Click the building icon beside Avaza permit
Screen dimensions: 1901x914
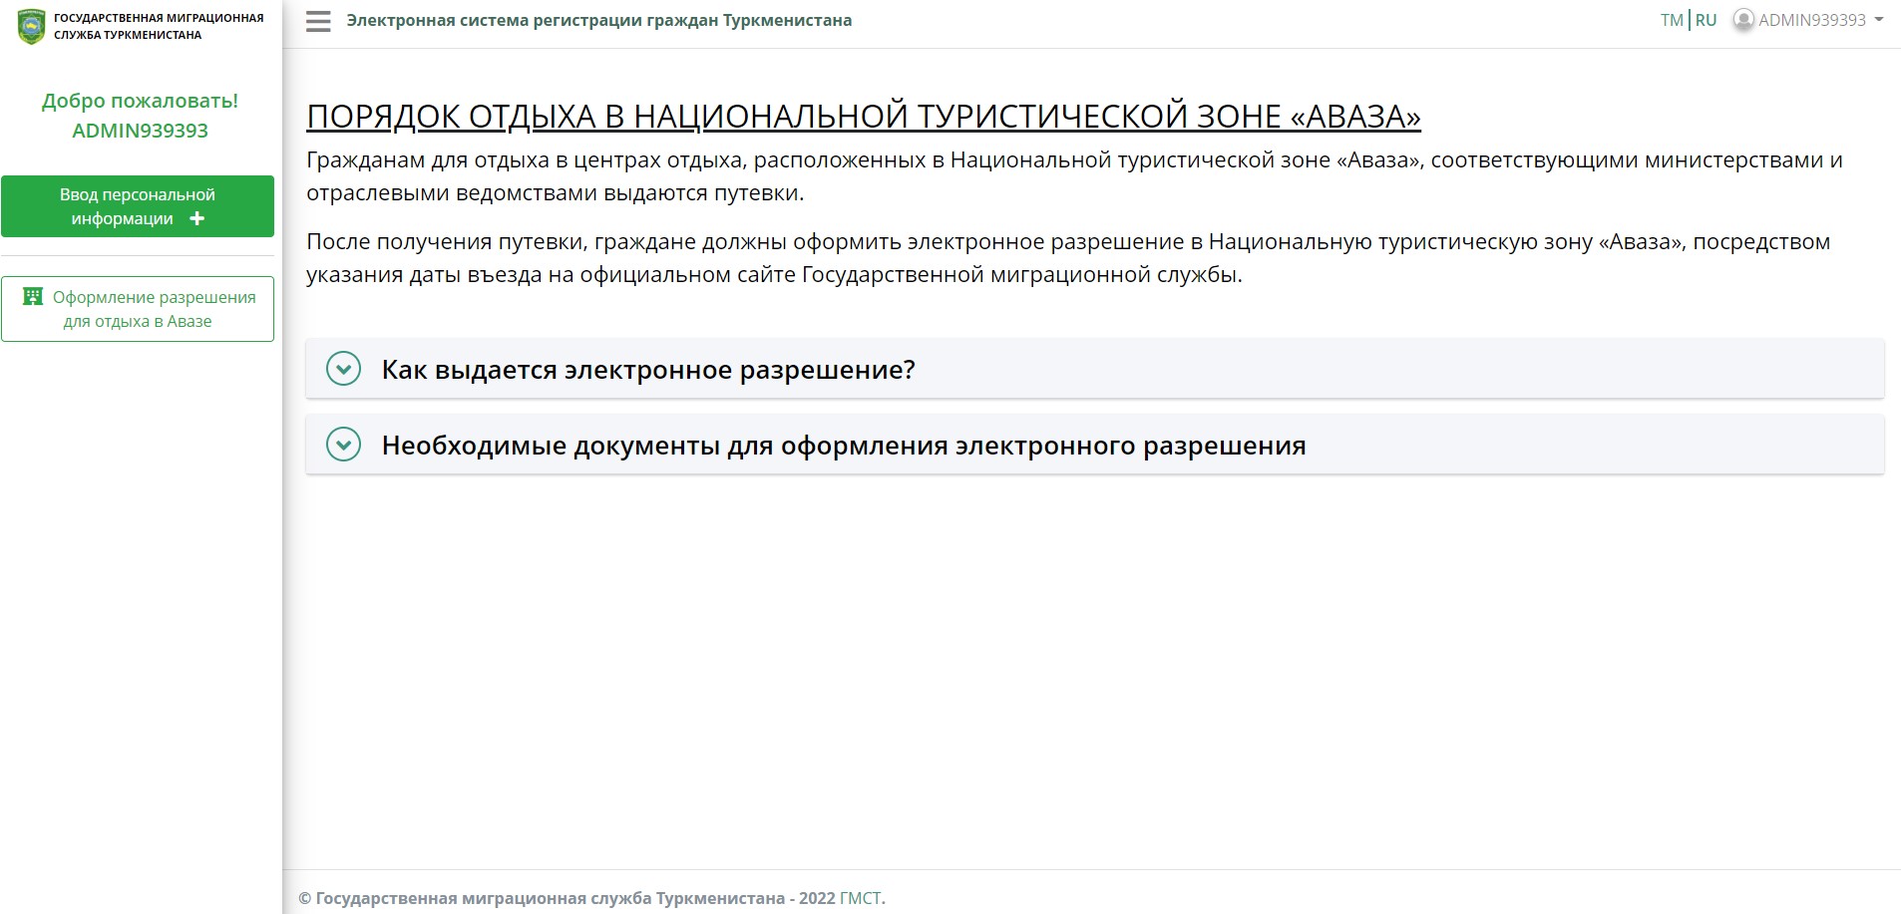pos(33,297)
